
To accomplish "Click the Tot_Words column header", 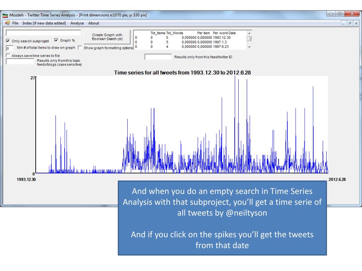I will (175, 33).
